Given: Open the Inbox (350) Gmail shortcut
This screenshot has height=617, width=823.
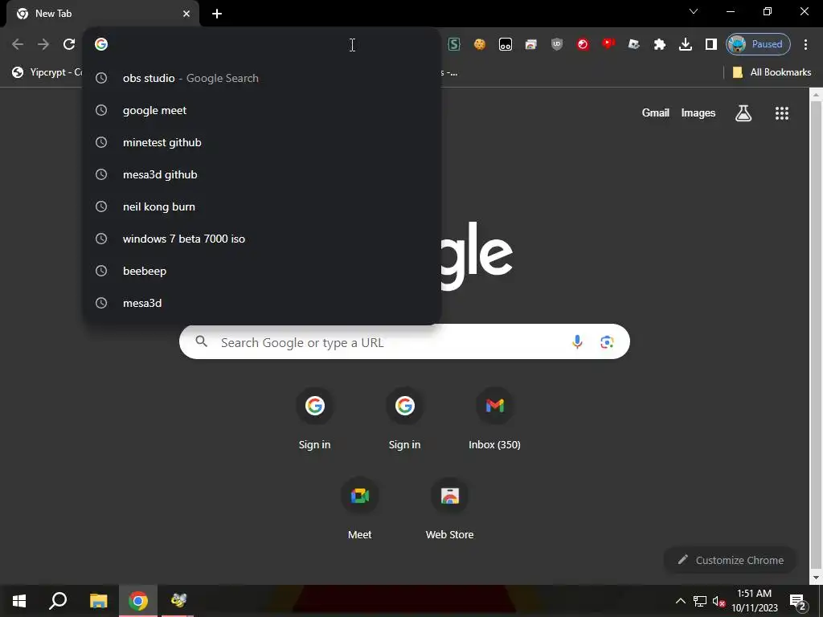Looking at the screenshot, I should click(x=494, y=419).
